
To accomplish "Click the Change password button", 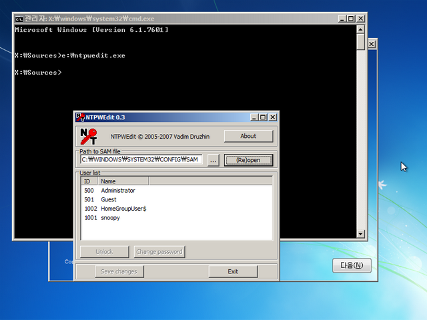I will click(159, 252).
